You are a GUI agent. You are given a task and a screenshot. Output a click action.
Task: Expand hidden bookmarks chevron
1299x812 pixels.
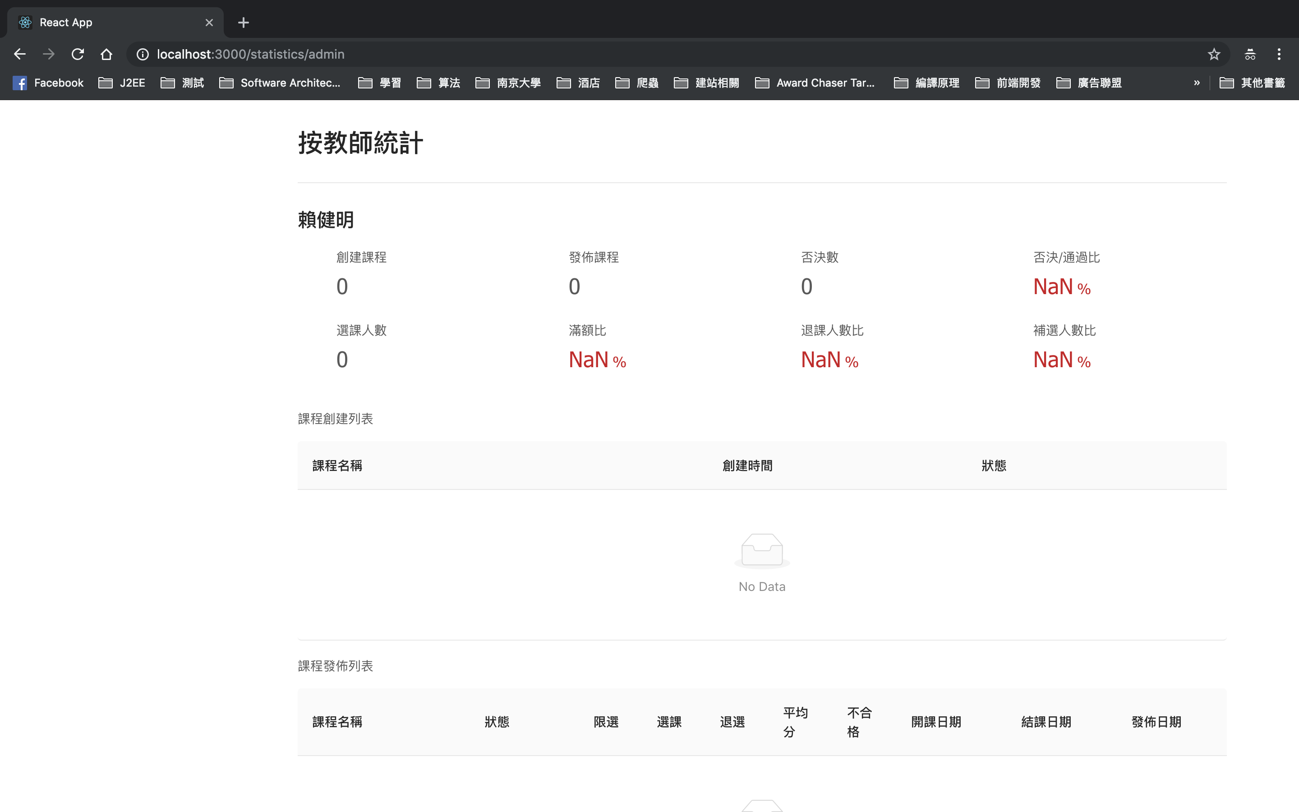1197,83
